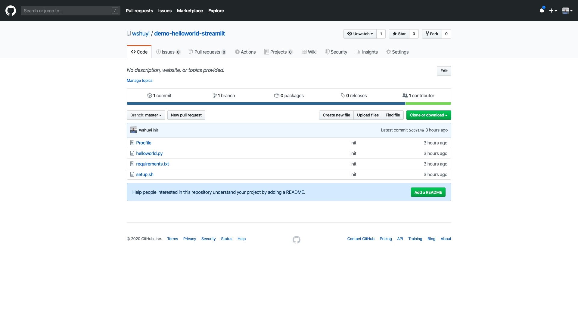Click Add a README button
This screenshot has width=578, height=325.
[428, 192]
